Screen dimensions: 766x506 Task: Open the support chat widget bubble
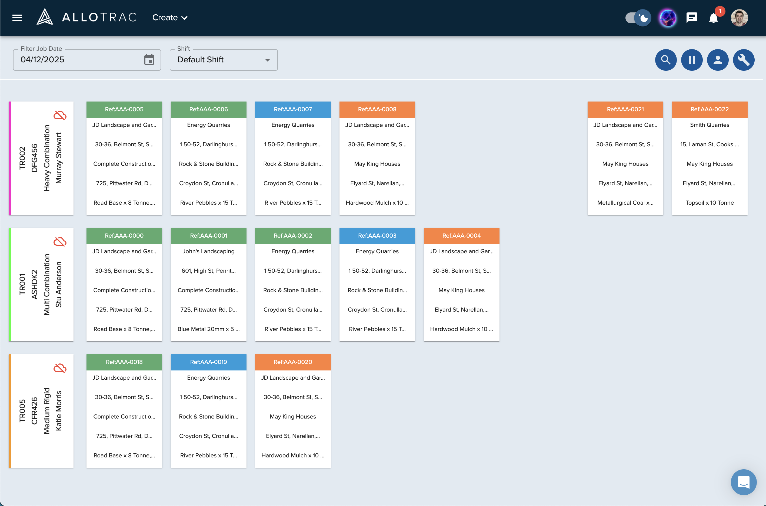743,482
